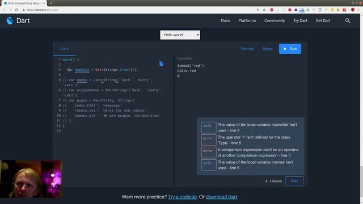Click the browser address bar URL
Image resolution: width=363 pixels, height=204 pixels.
(43, 10)
